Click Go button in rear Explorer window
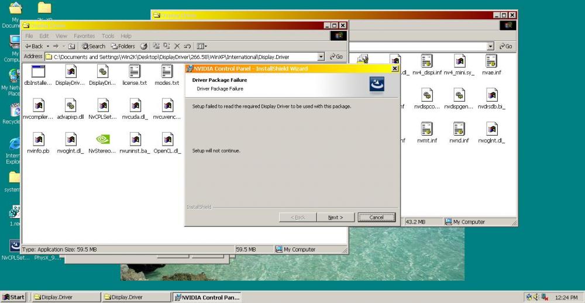 [x=506, y=46]
